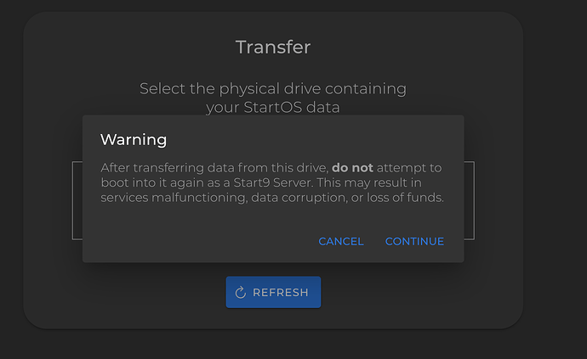
Task: Click "Select the physical drive containing" subtitle
Action: tap(273, 89)
